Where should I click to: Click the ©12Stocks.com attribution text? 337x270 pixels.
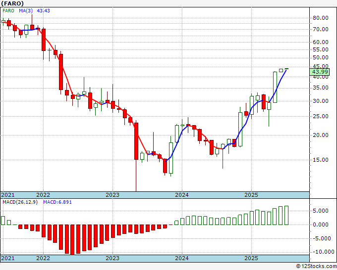(x=316, y=267)
